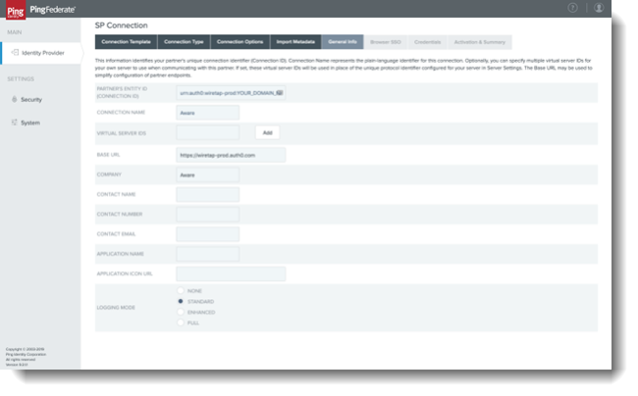Switch to the Connection Template tab
638x396 pixels.
point(126,42)
